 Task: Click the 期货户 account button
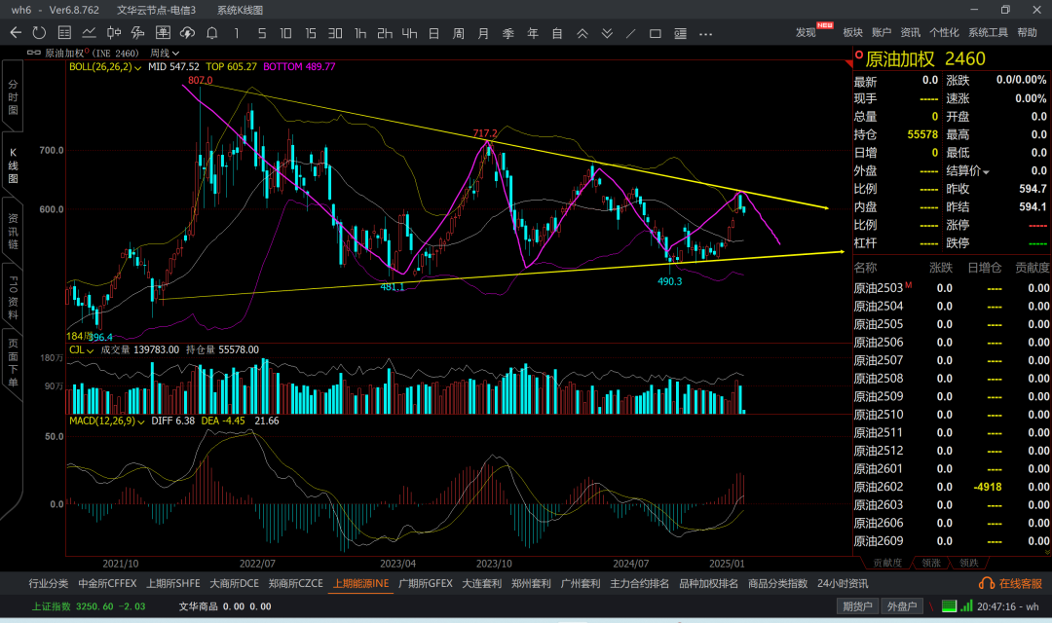click(x=857, y=606)
